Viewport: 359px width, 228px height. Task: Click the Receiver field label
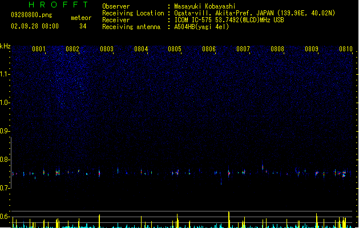coord(116,20)
